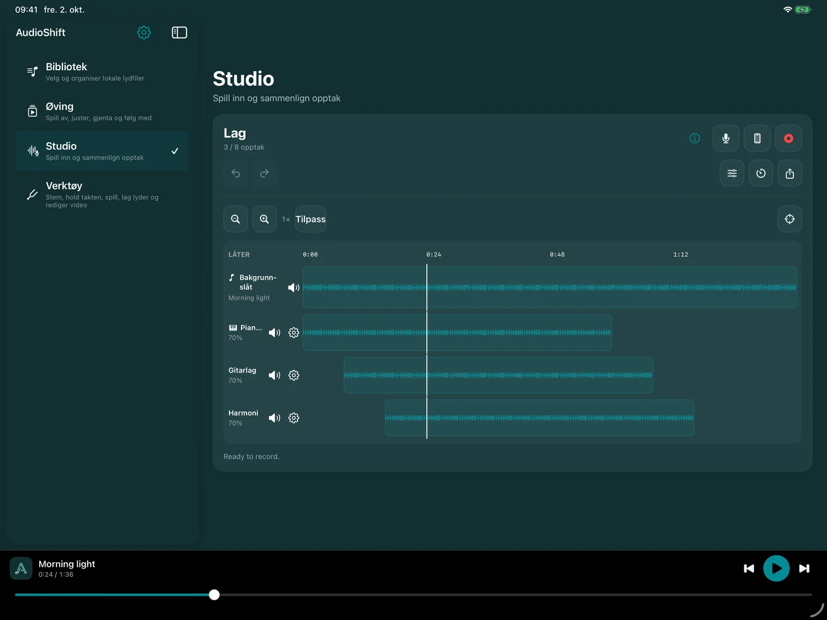Play Morning light

[x=776, y=568]
